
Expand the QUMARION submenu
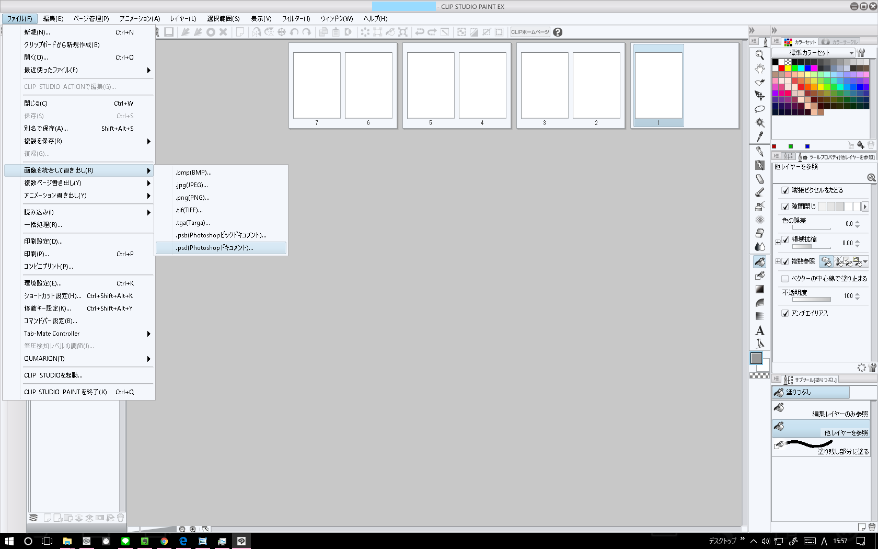pyautogui.click(x=78, y=359)
